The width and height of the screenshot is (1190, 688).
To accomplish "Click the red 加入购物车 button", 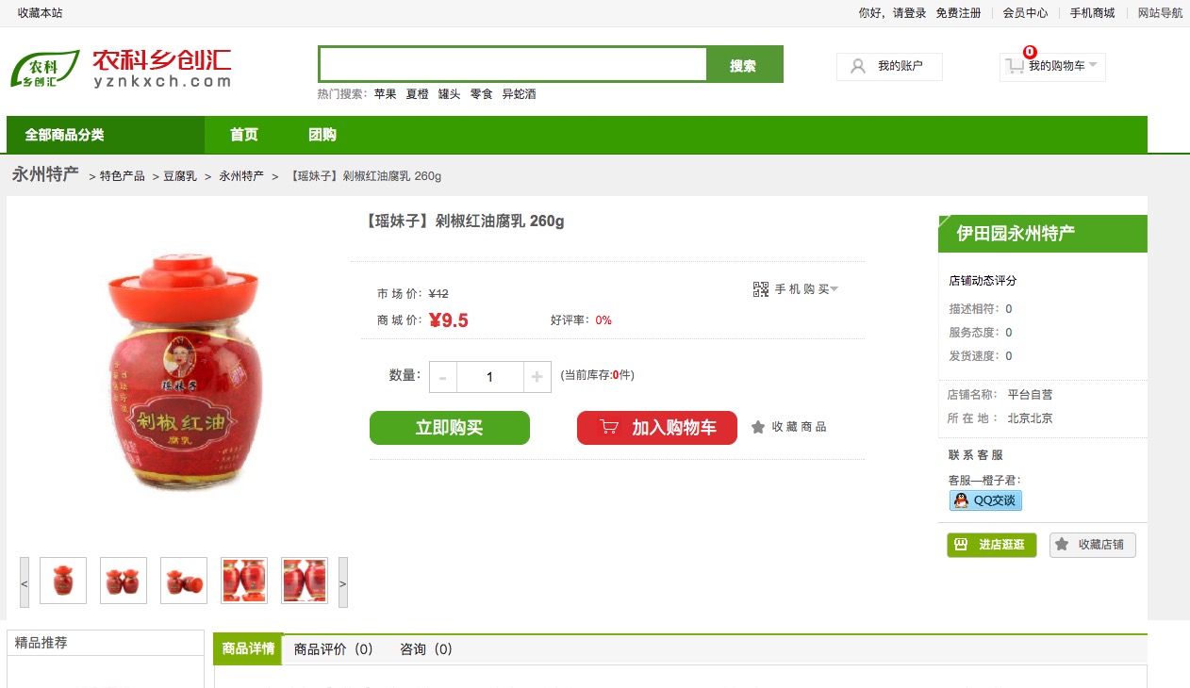I will coord(657,428).
